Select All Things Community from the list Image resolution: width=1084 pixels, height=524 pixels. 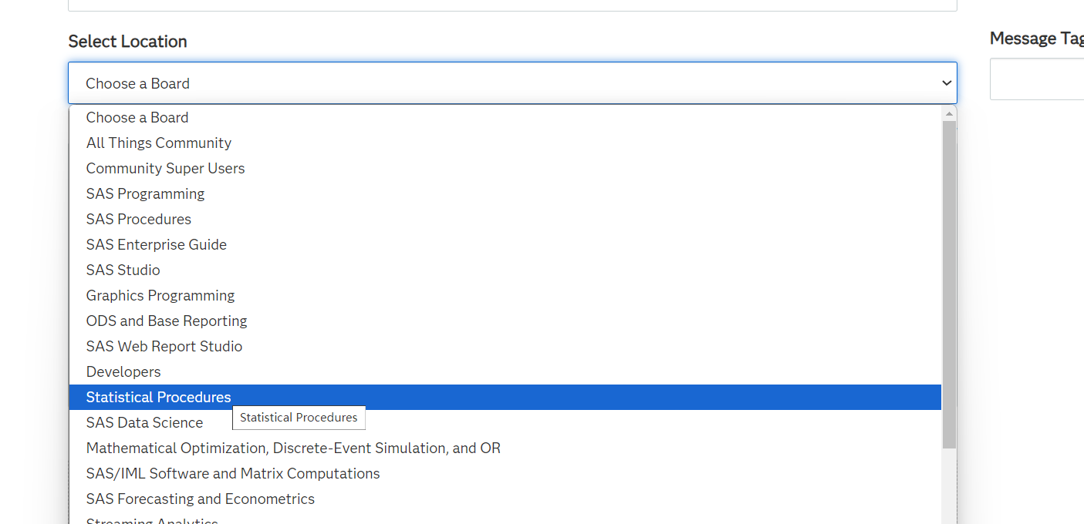point(158,143)
